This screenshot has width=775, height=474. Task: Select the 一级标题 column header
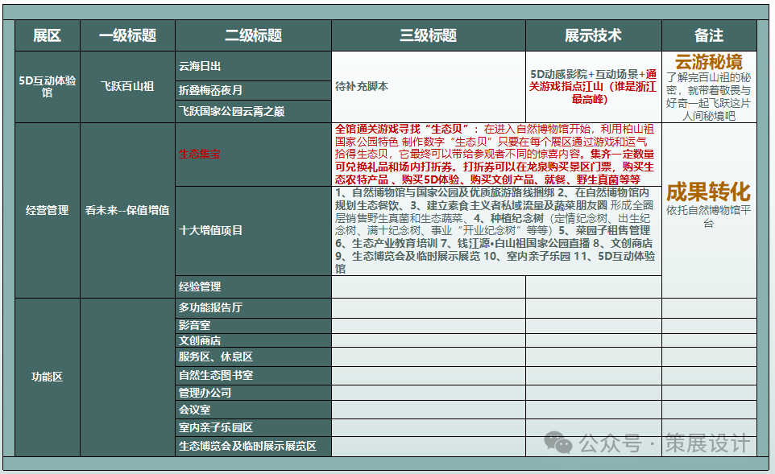127,36
